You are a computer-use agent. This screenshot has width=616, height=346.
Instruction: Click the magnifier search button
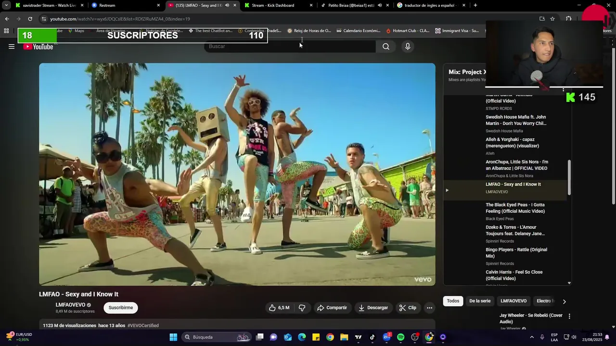coord(386,46)
